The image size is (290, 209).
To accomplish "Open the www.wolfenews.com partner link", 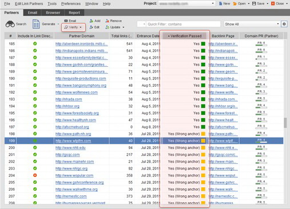I will coord(76,93).
